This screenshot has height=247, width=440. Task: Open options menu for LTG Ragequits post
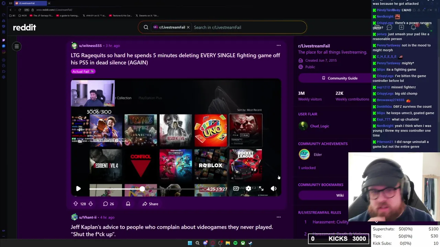(278, 45)
